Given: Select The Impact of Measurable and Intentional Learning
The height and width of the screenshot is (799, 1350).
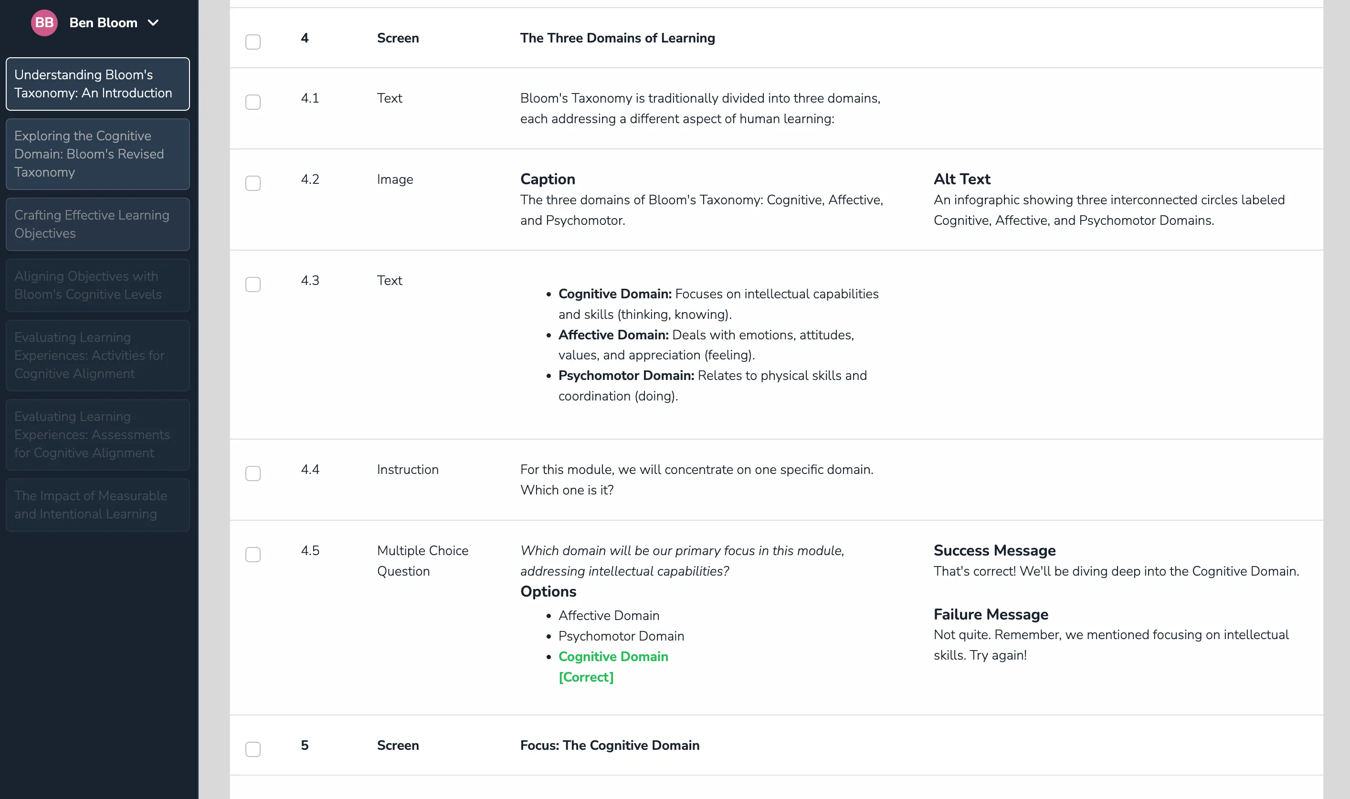Looking at the screenshot, I should 97,505.
